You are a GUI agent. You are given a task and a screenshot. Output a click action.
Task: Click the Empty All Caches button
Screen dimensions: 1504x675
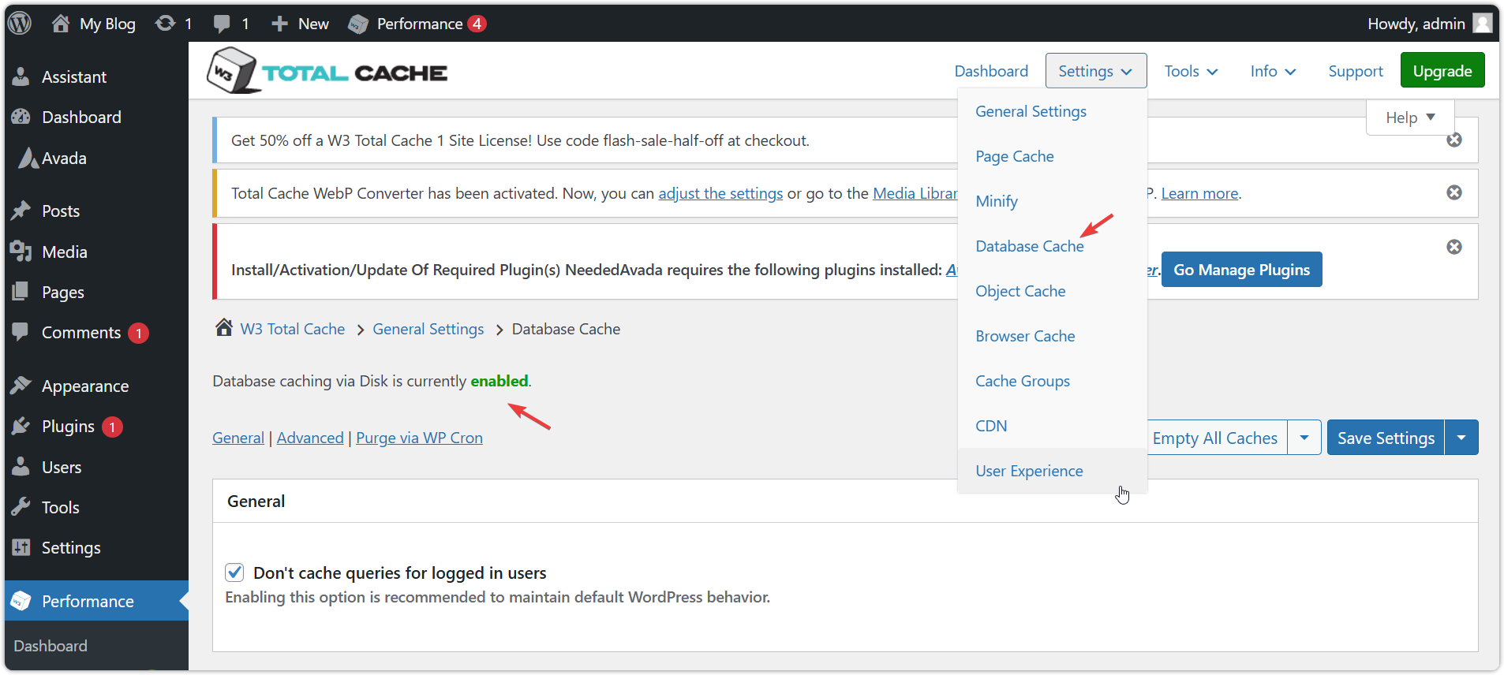1215,438
